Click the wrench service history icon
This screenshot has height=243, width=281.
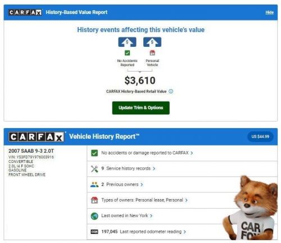tap(94, 169)
